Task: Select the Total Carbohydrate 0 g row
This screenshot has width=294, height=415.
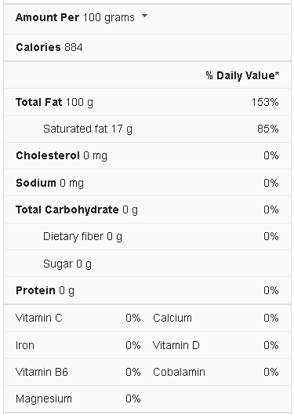Action: (147, 209)
